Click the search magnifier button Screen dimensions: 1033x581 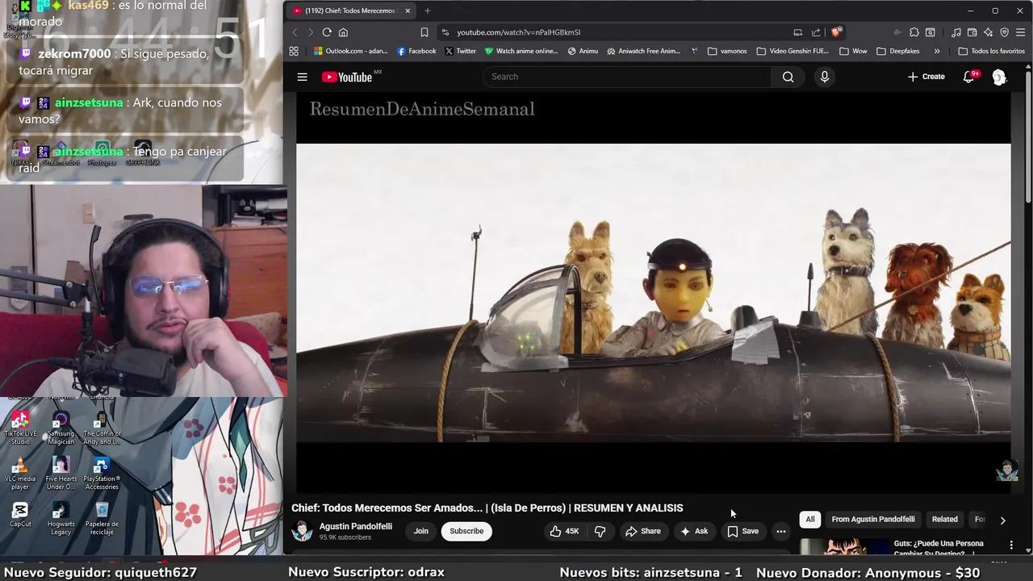point(788,77)
